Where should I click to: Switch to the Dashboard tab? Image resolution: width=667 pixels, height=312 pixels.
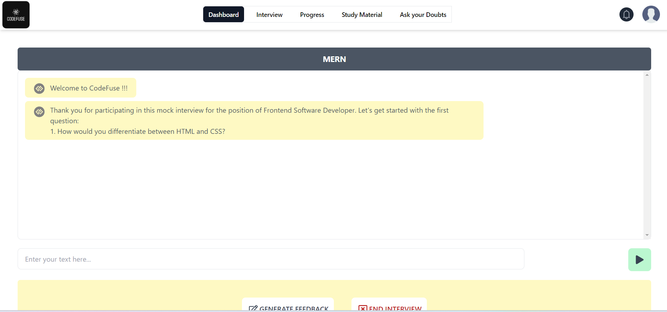(224, 14)
